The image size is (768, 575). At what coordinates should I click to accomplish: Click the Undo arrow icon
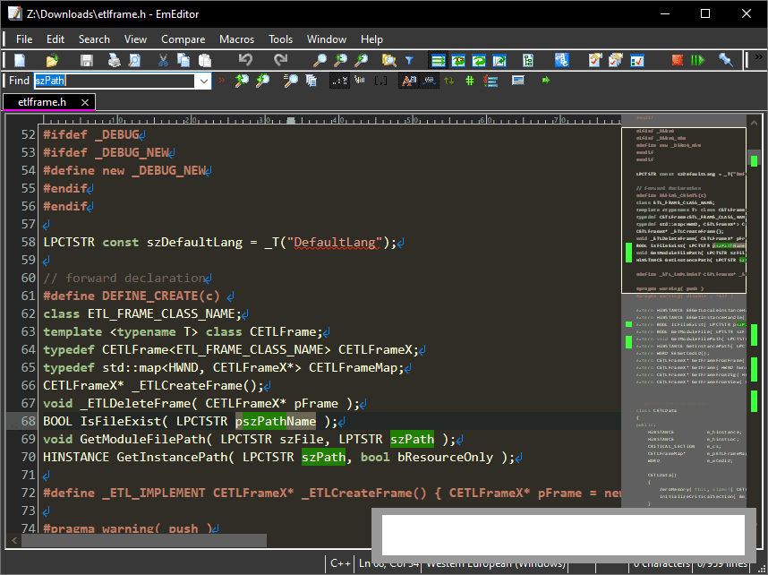coord(245,60)
